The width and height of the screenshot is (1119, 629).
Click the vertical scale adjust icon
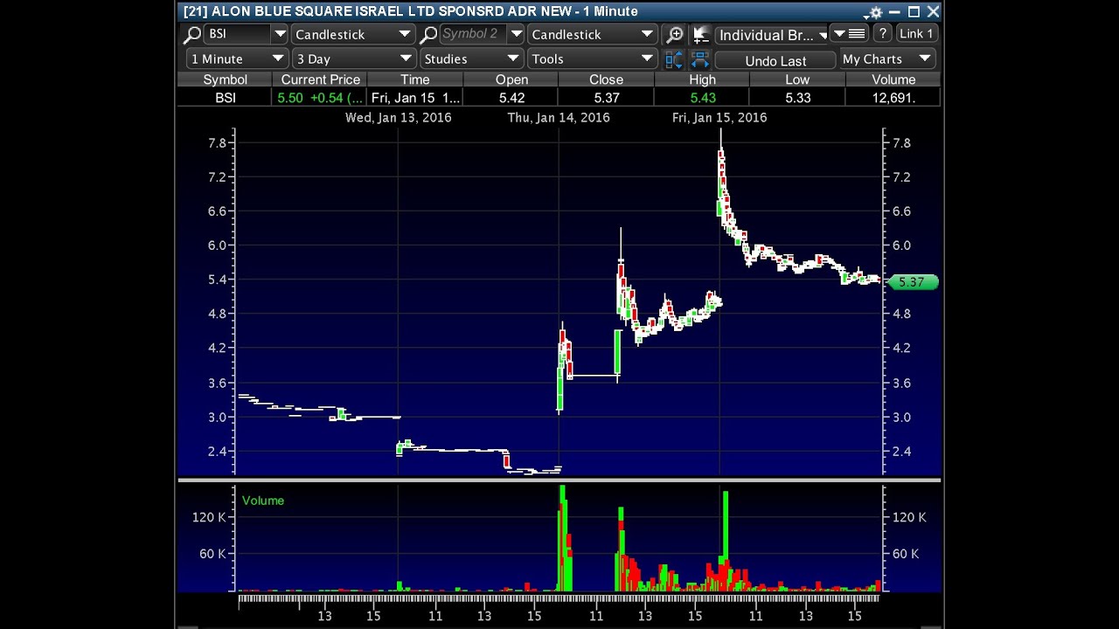coord(674,59)
